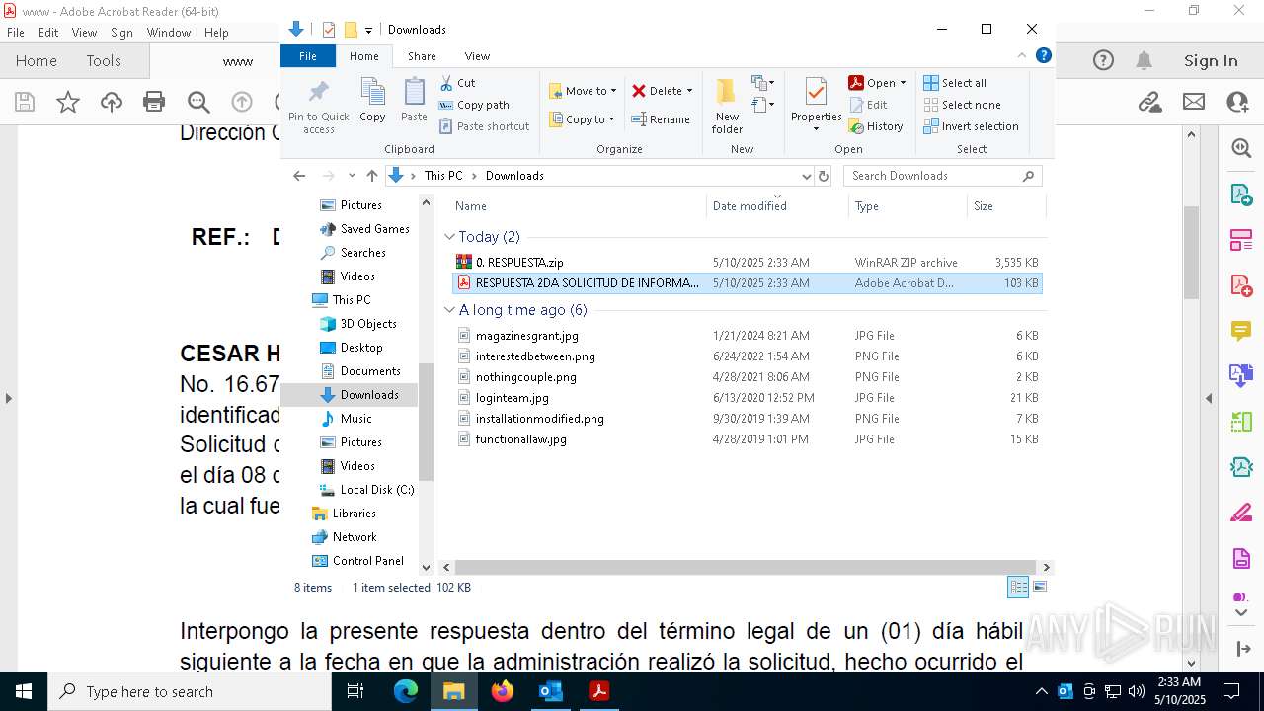The width and height of the screenshot is (1264, 711).
Task: Select 0. RESPUESTA.zip file
Action: 748,263
